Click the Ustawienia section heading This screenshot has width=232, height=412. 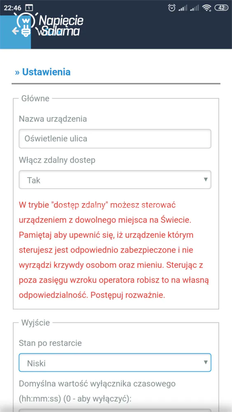pos(42,72)
